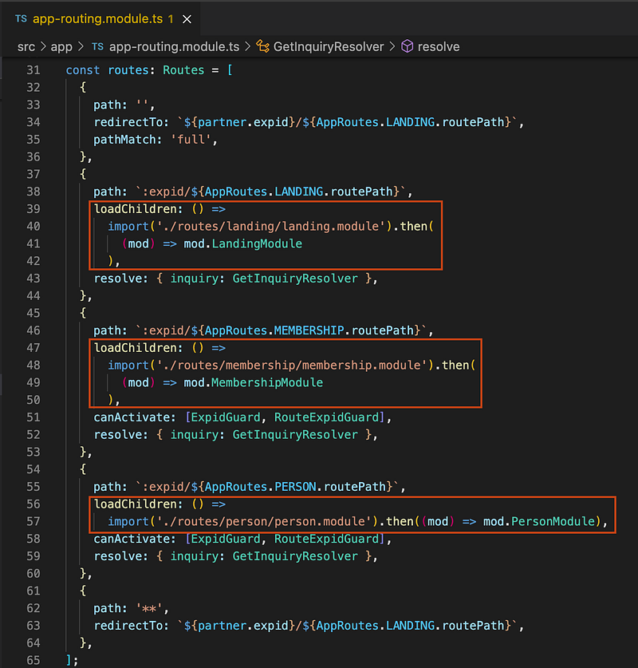Click the TS file icon in the editor tab
The height and width of the screenshot is (668, 638).
[21, 18]
